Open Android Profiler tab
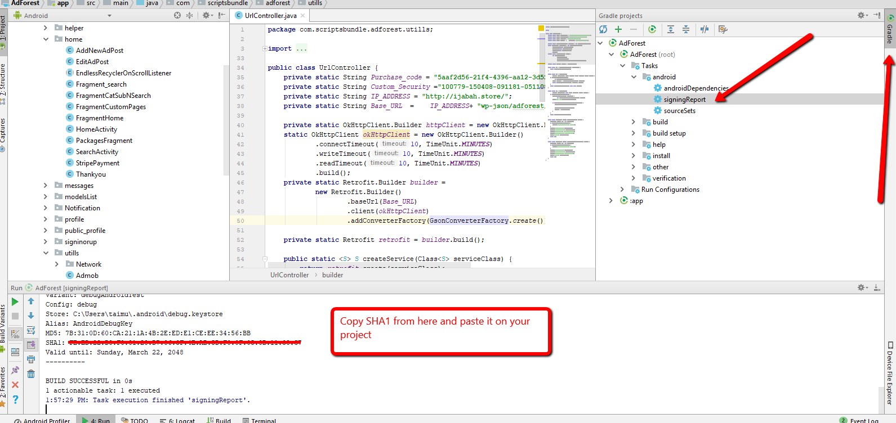The height and width of the screenshot is (423, 896). [x=42, y=420]
